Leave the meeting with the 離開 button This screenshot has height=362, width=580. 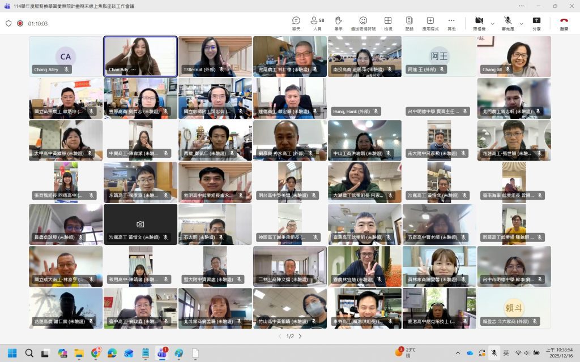[564, 23]
